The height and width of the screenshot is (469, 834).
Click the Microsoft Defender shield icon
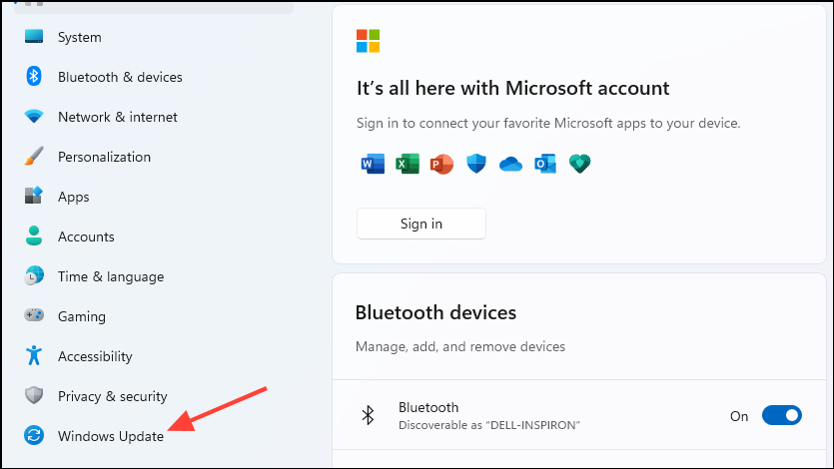click(x=476, y=164)
